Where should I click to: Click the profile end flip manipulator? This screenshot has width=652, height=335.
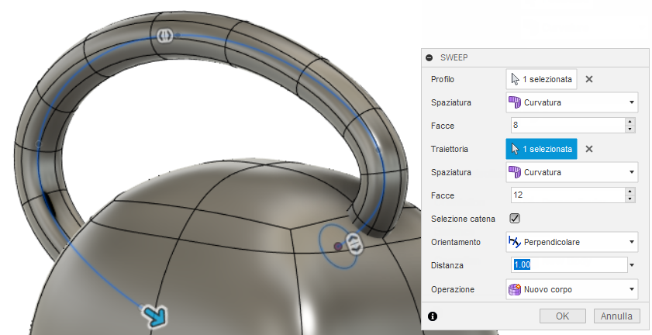pyautogui.click(x=354, y=243)
